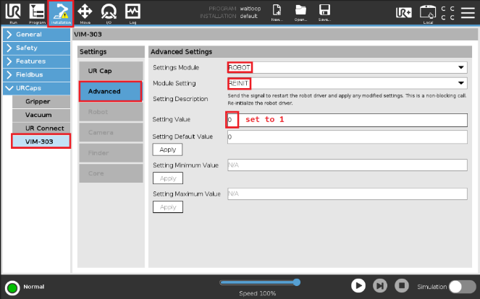Open the Installation screen
The image size is (480, 299).
tap(61, 13)
